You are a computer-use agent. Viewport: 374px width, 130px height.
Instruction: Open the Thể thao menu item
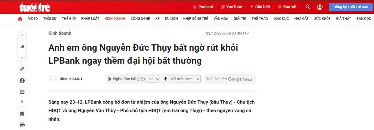tap(260, 19)
